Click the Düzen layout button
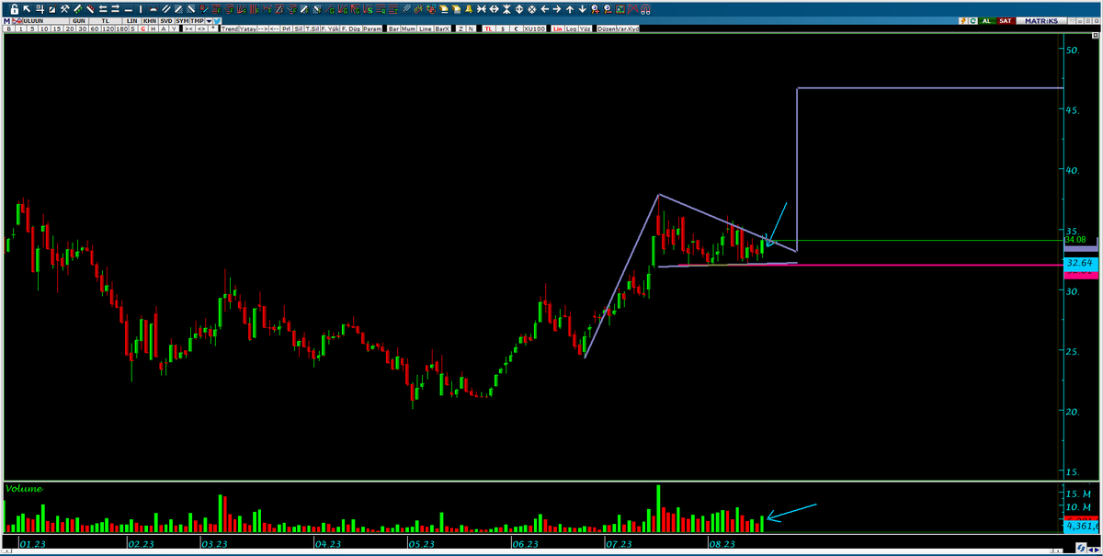1103x556 pixels. [x=607, y=28]
